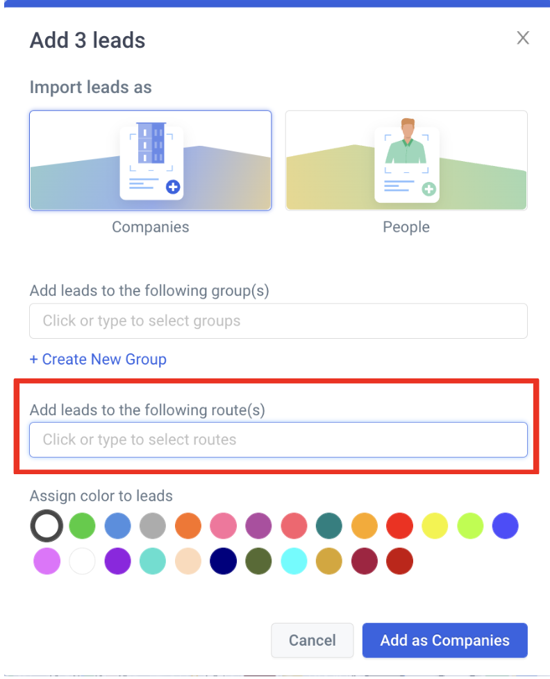The image size is (550, 679).
Task: Choose the navy blue color swatch
Action: coord(223,561)
